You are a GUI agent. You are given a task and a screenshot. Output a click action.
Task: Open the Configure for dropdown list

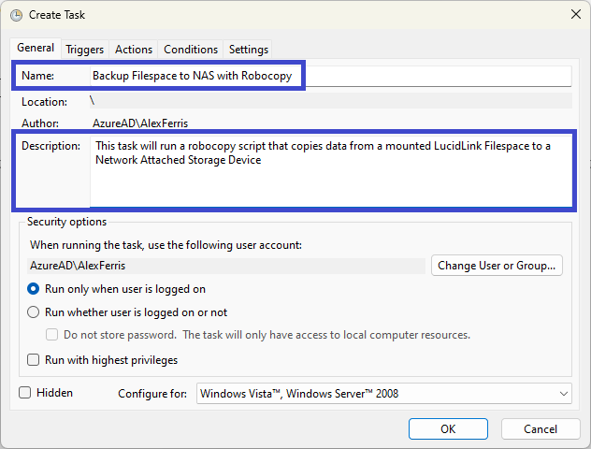point(383,394)
